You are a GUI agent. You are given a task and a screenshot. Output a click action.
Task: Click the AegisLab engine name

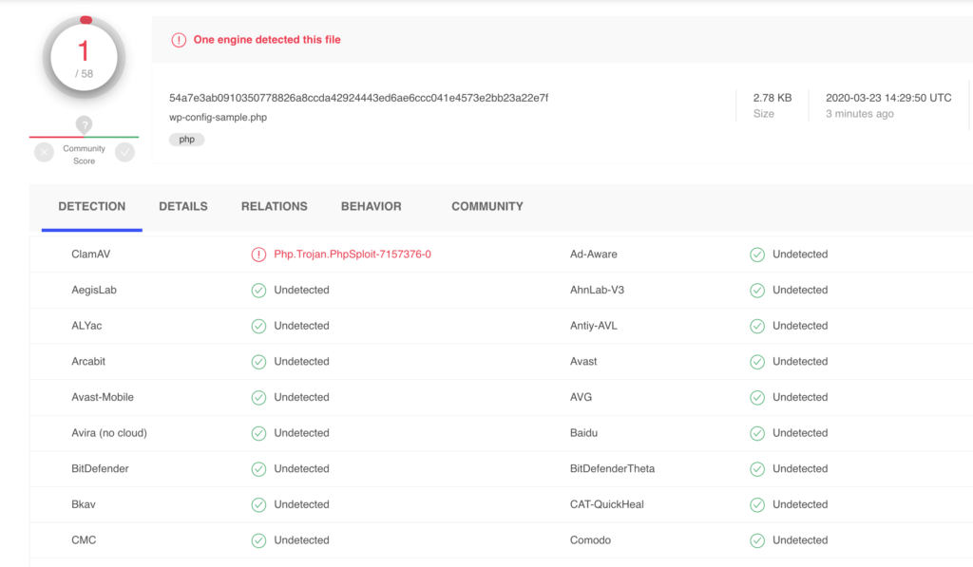94,291
